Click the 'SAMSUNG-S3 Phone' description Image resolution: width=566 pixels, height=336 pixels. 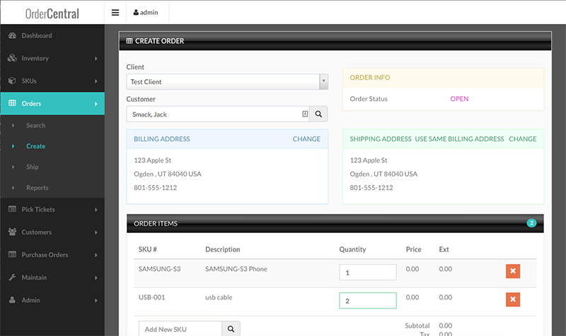click(236, 269)
